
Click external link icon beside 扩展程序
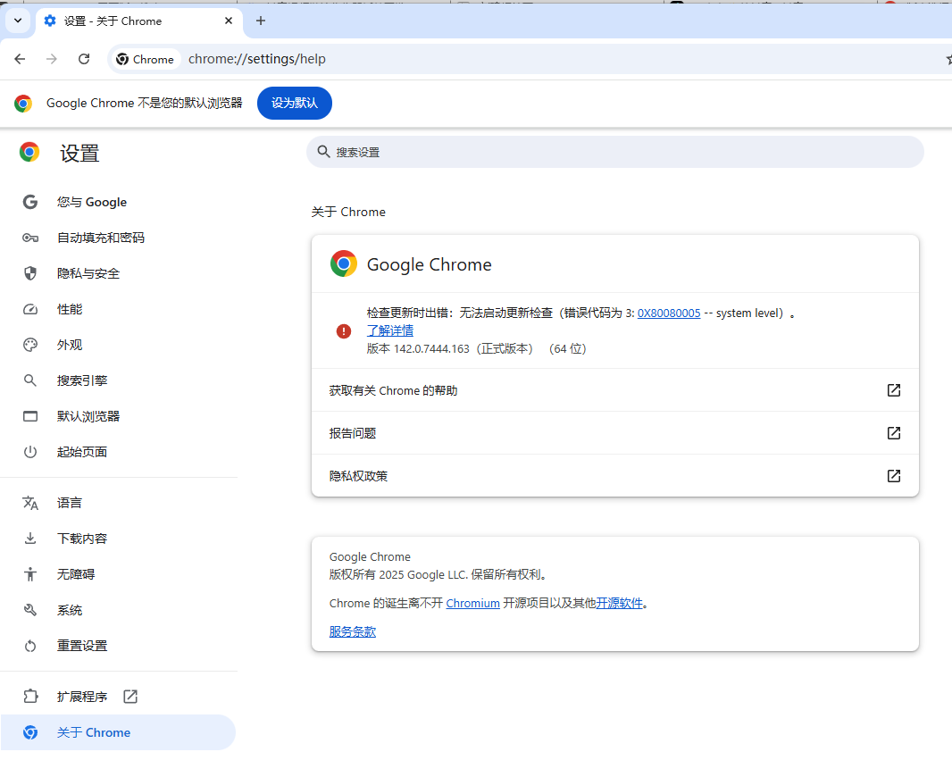130,697
